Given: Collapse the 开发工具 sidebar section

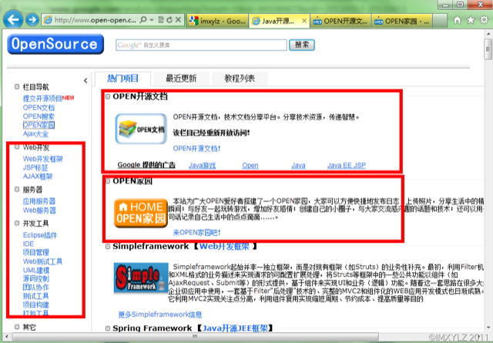Looking at the screenshot, I should point(17,223).
